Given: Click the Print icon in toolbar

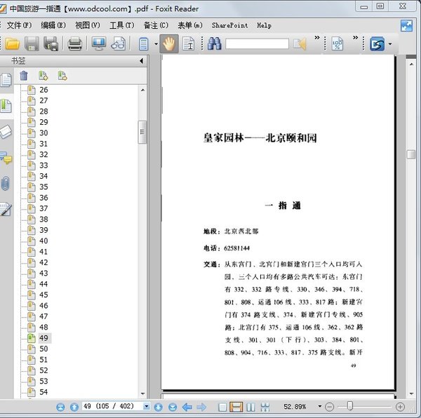Looking at the screenshot, I should pyautogui.click(x=74, y=43).
